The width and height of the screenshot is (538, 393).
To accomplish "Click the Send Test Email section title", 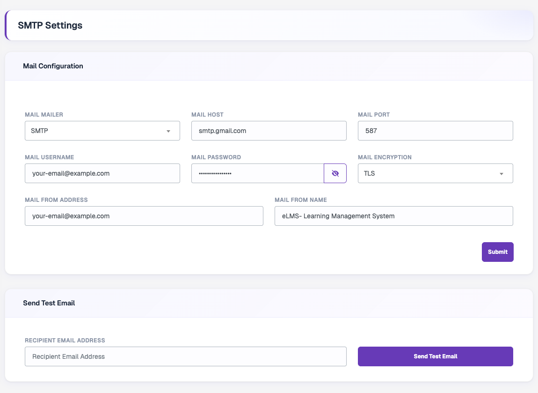I will (49, 303).
